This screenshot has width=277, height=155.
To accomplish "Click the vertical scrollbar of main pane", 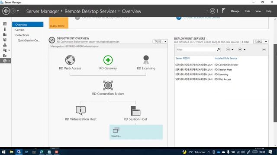I will (275, 83).
